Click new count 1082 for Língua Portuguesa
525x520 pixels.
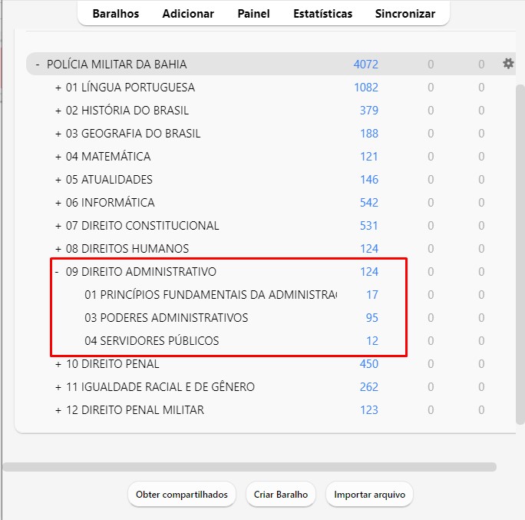click(x=366, y=88)
